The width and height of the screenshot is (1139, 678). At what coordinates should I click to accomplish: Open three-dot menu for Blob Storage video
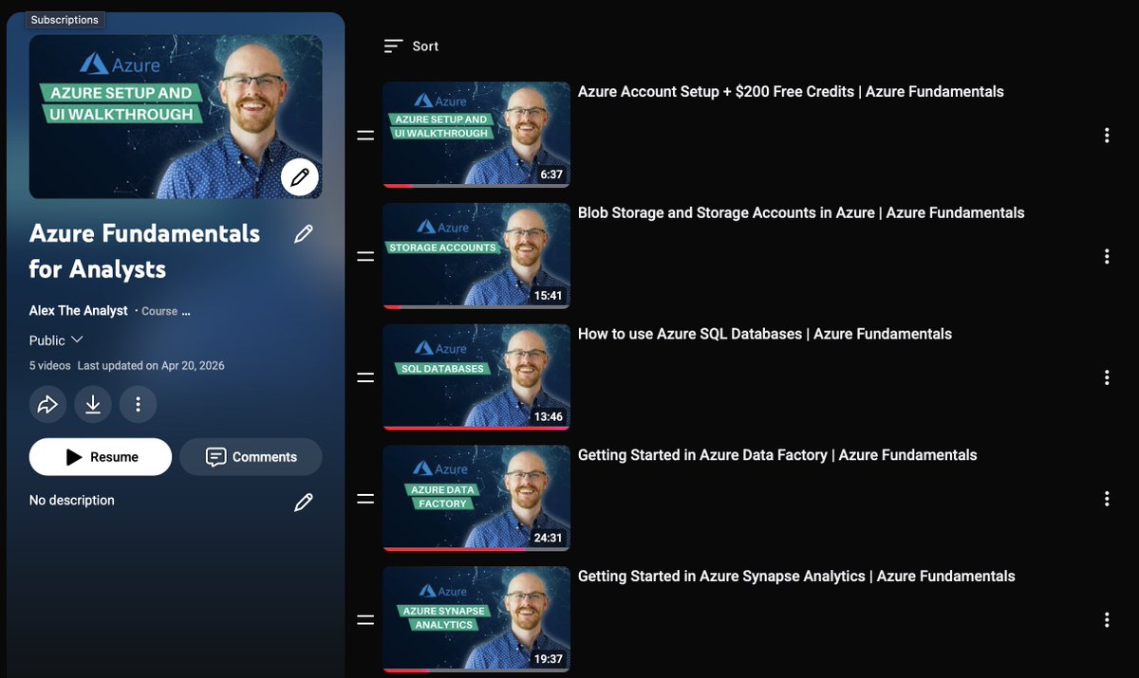tap(1107, 256)
